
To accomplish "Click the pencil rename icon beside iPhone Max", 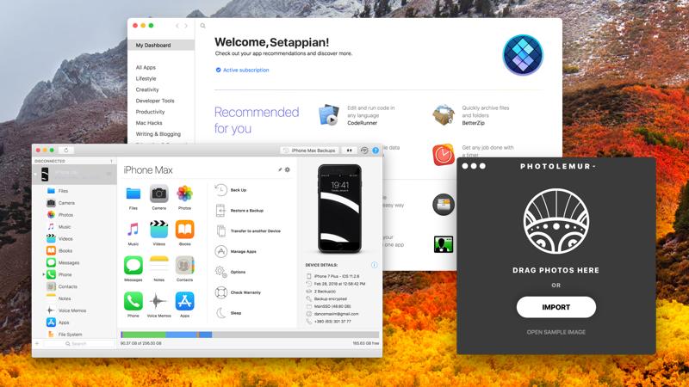I will coord(280,170).
